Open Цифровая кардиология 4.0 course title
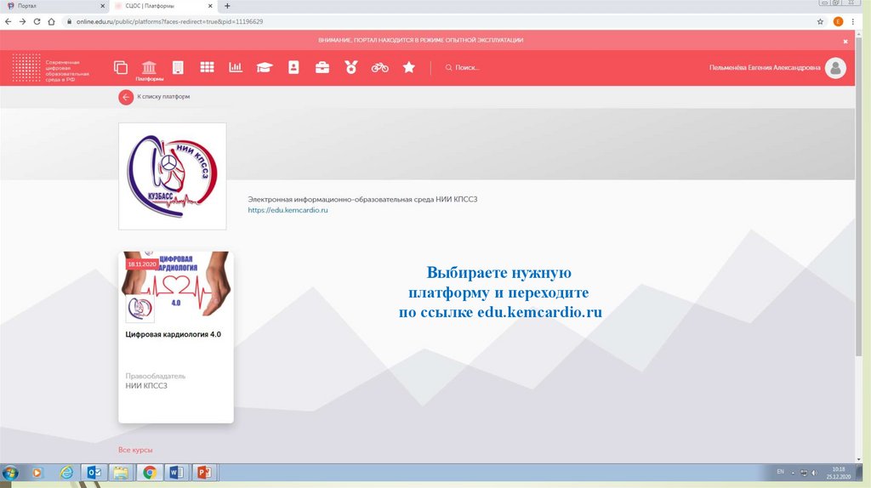Screen dimensions: 871x488 pos(174,335)
